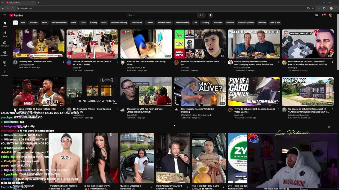The height and width of the screenshot is (190, 339).
Task: Select the Gaming filter chip
Action: (93, 23)
